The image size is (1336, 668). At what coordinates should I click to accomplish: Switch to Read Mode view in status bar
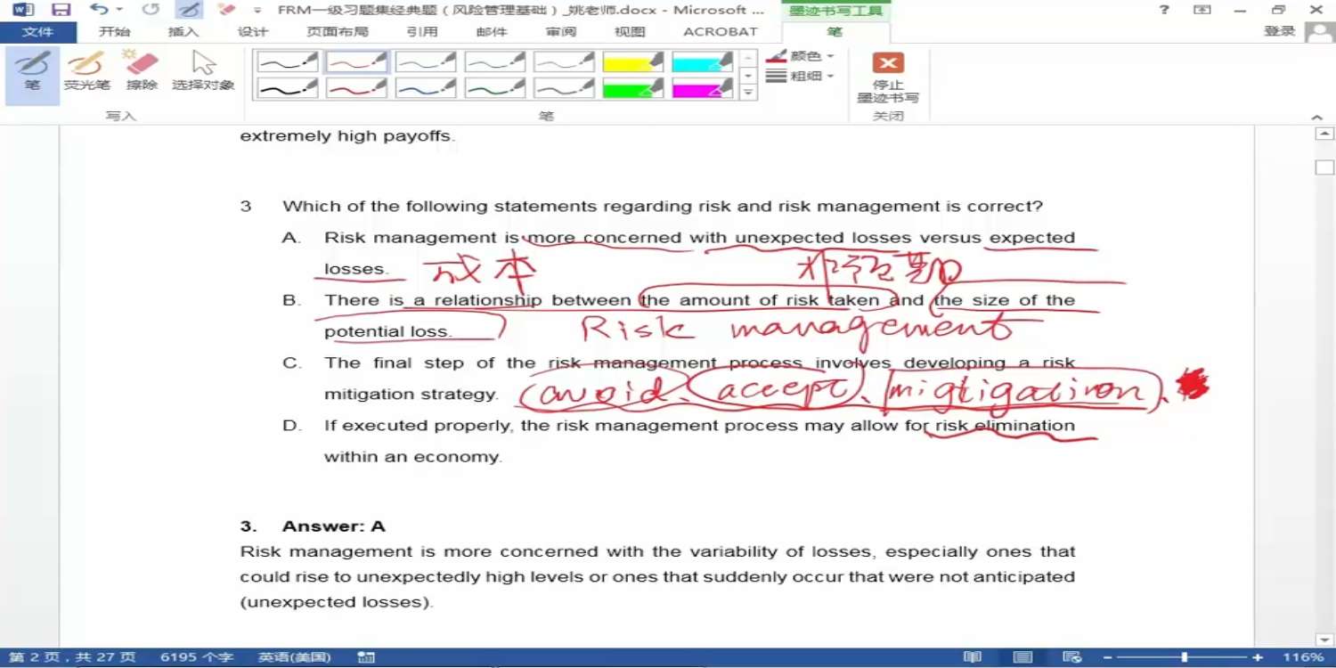(x=973, y=657)
